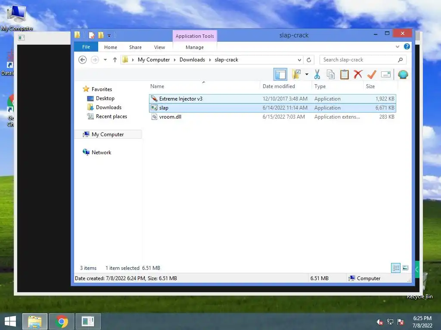441x330 pixels.
Task: Delete selection with red X icon
Action: click(x=358, y=74)
